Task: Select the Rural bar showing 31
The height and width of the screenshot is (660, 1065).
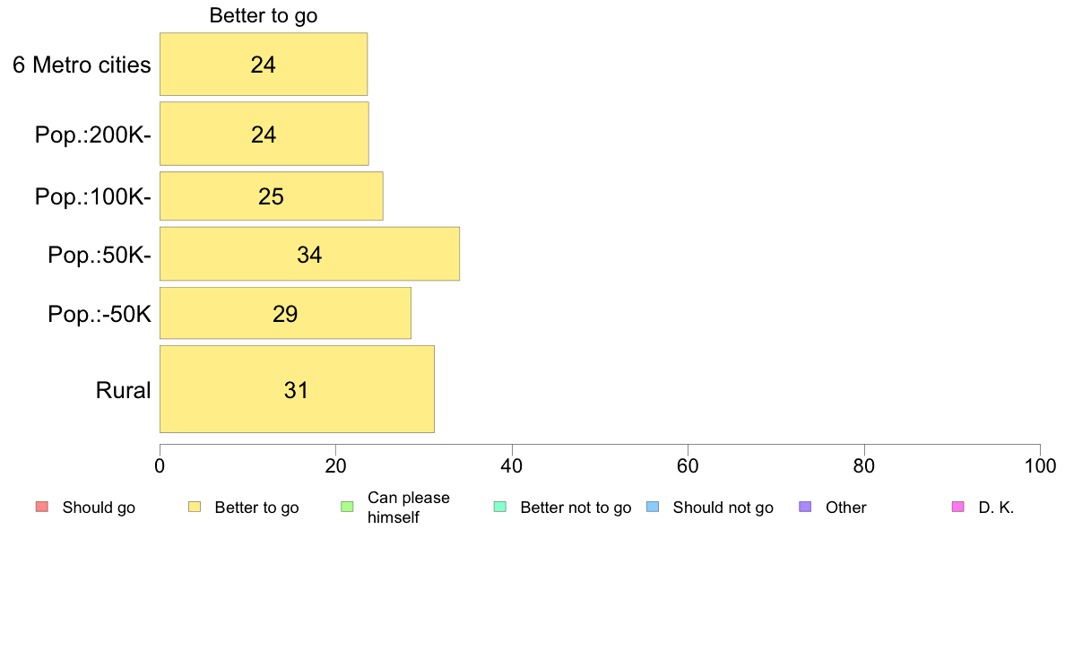Action: (297, 389)
